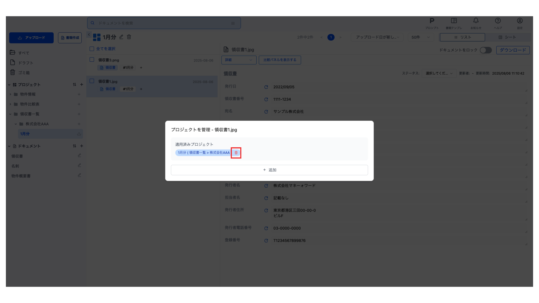
Task: Click the trash icon next to the 1月分 title
Action: (129, 37)
